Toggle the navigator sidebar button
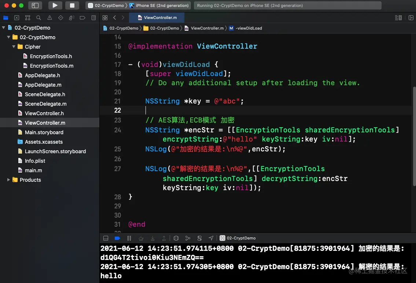The height and width of the screenshot is (283, 416). pyautogui.click(x=35, y=5)
